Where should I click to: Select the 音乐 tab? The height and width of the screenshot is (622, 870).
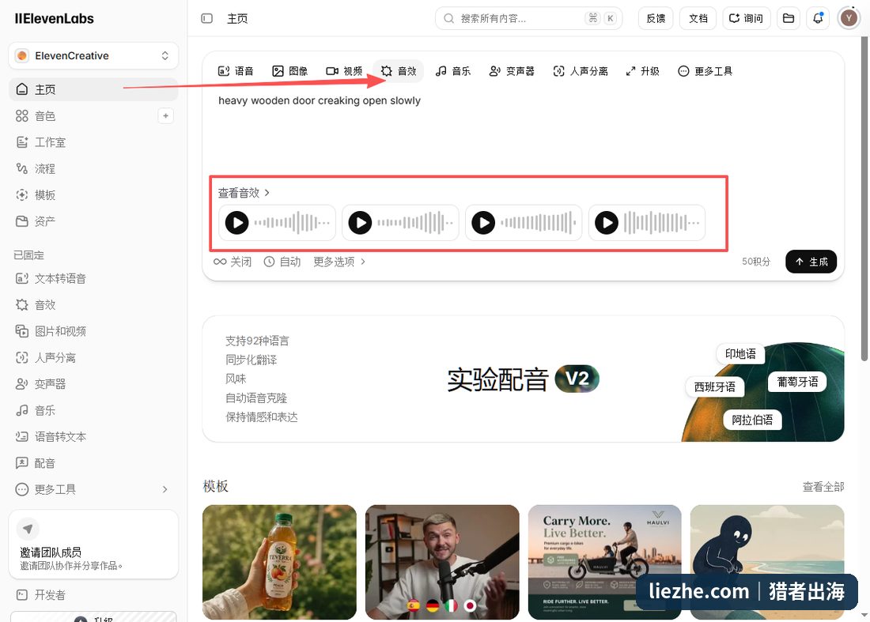point(452,71)
